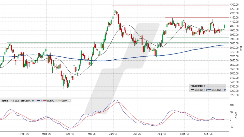
Task: Select the topmost red resistance line near 4285
Action: 170,6
